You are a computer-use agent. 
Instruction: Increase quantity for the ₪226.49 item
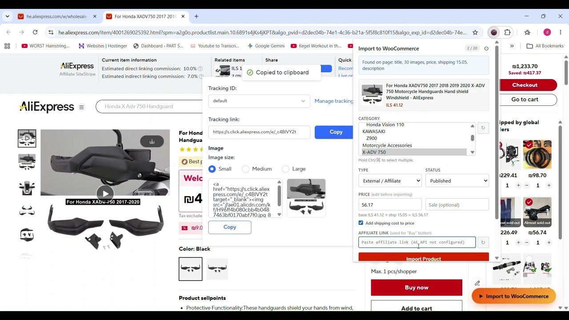pyautogui.click(x=519, y=243)
